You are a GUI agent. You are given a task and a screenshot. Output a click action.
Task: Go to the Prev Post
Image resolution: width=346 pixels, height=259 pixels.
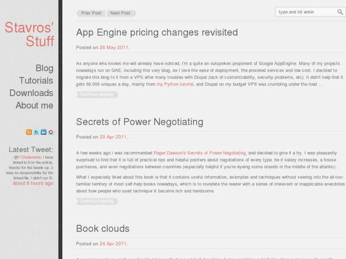[x=91, y=13]
